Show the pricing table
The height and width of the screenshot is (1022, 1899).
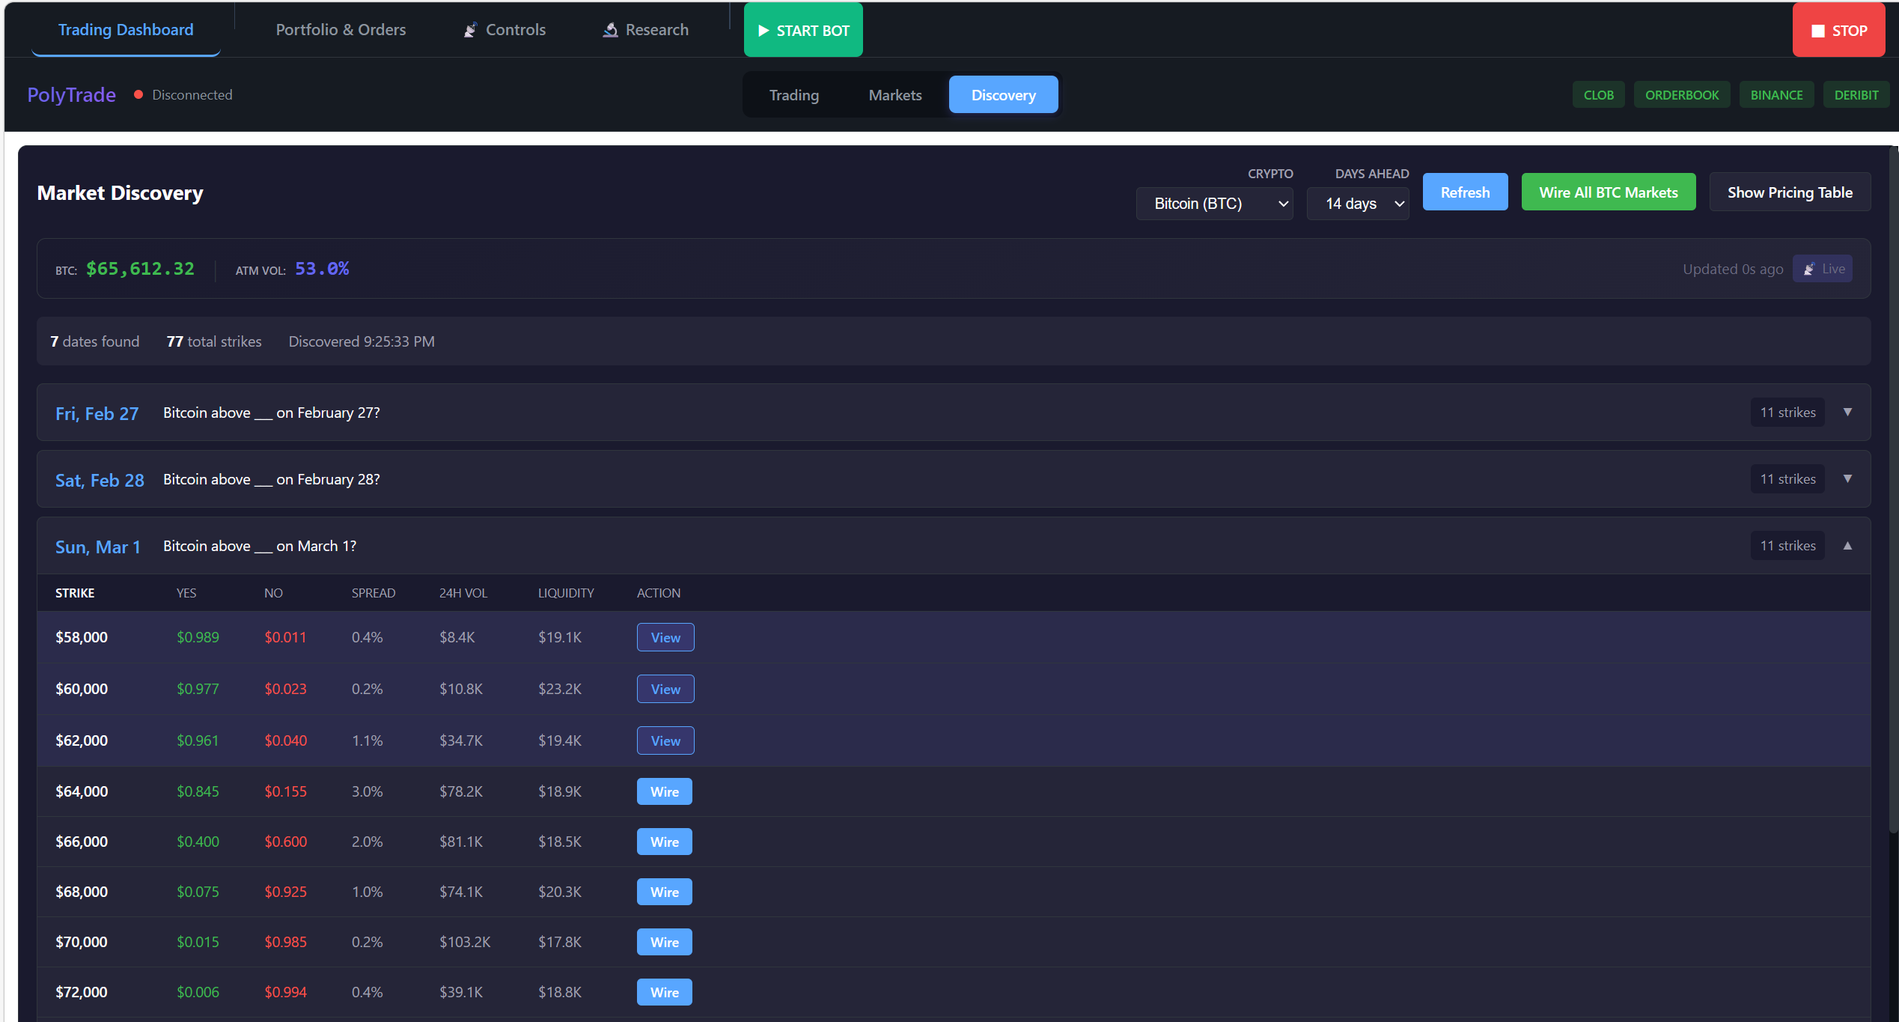click(1790, 192)
